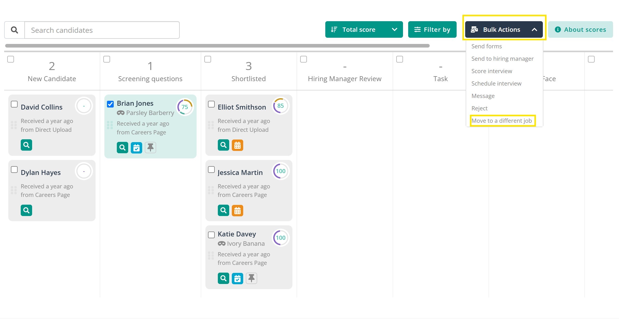Open the Total score sort dropdown
Screen dimensions: 619x323
(364, 29)
